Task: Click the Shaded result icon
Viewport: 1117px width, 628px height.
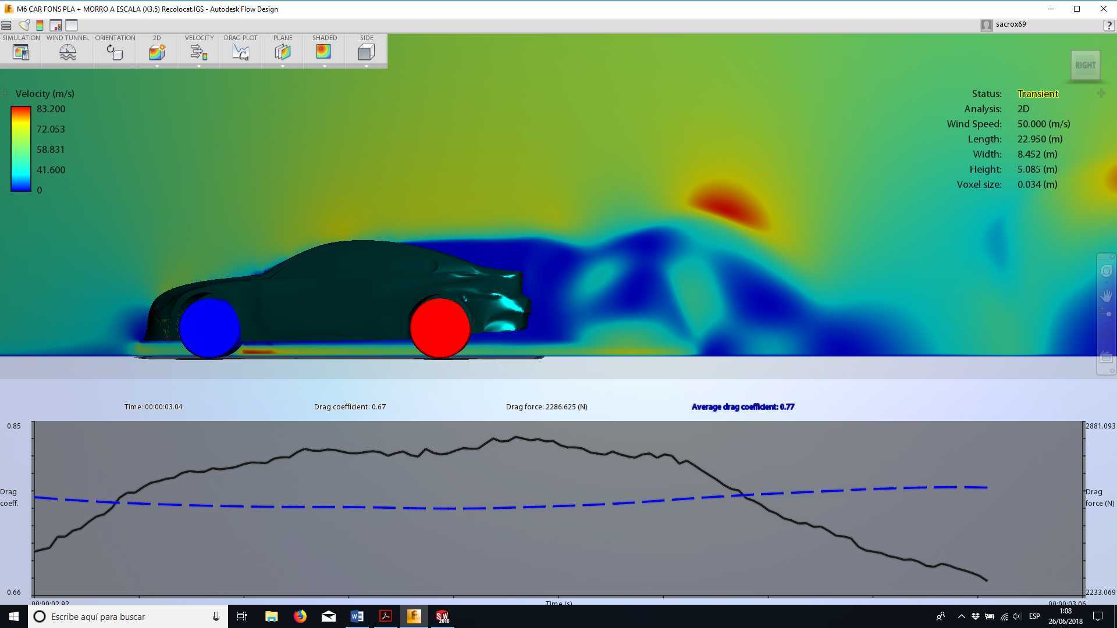Action: coord(324,52)
